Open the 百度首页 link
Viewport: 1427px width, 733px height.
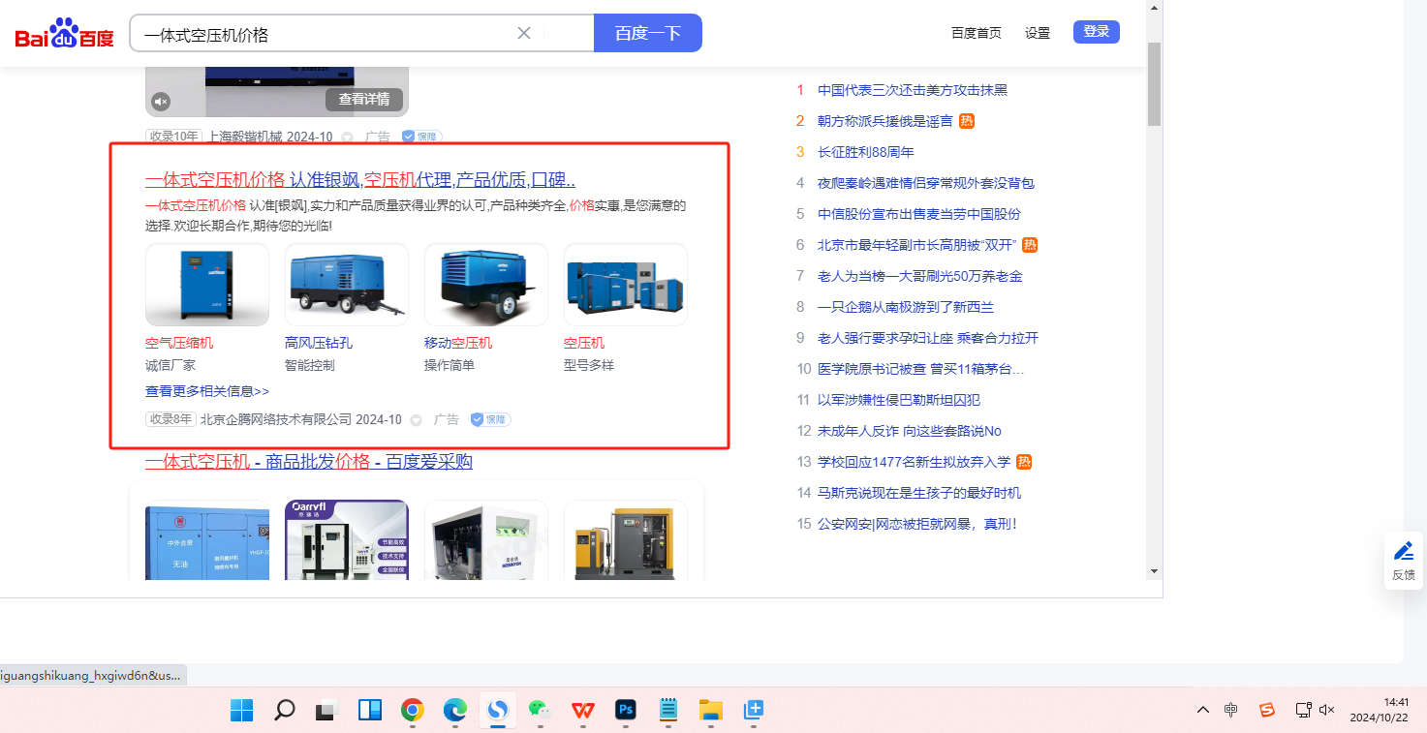click(x=977, y=33)
